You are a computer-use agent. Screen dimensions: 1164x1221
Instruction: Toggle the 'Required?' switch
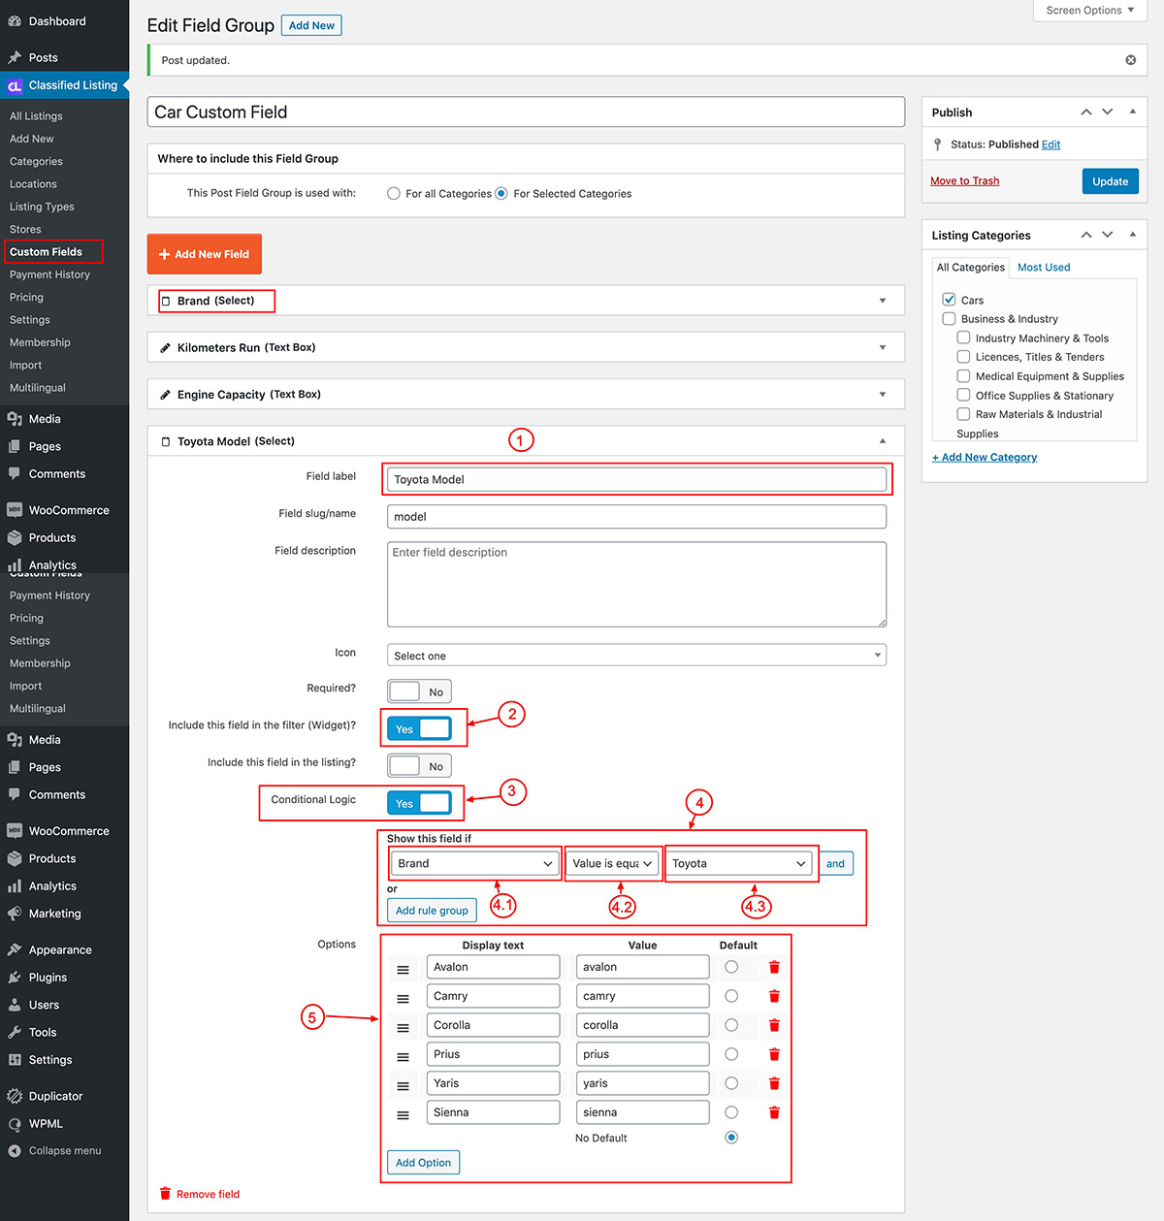coord(419,691)
